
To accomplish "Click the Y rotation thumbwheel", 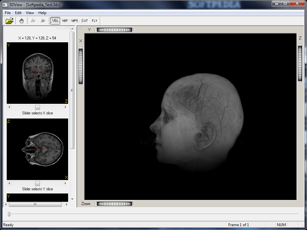I will (114, 30).
